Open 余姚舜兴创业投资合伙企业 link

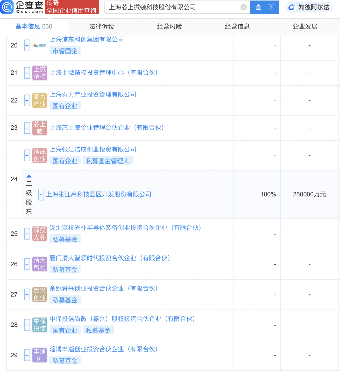104,288
